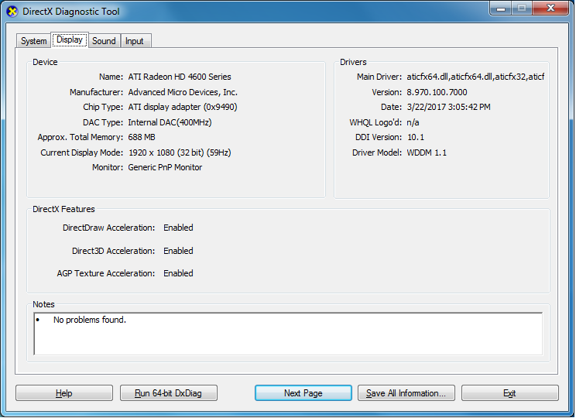
Task: Click Save All Information button
Action: pyautogui.click(x=406, y=393)
